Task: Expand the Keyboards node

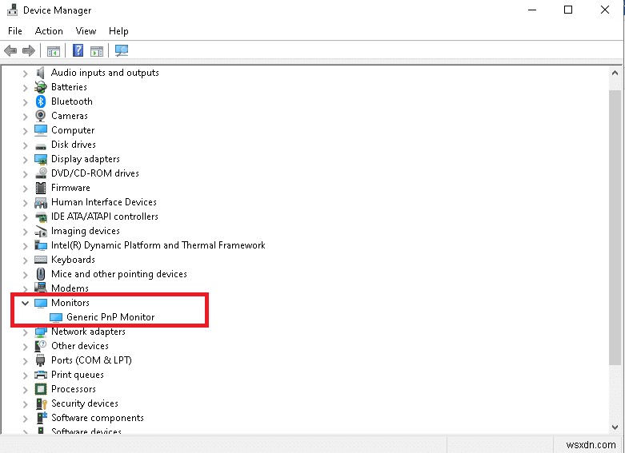Action: pyautogui.click(x=25, y=260)
